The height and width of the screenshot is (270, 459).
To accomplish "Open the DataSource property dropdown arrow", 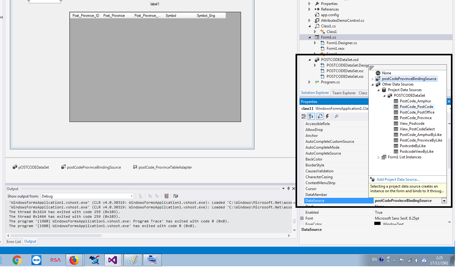I will [444, 201].
